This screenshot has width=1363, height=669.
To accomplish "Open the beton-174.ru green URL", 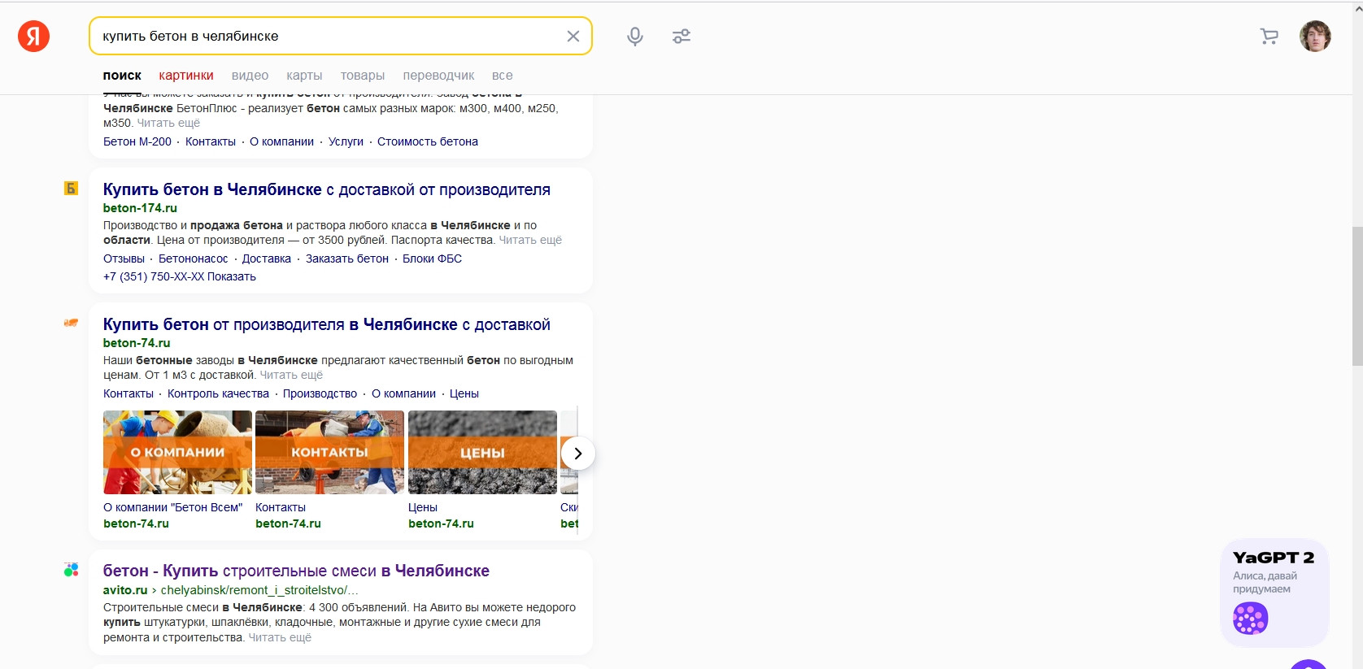I will pos(140,208).
